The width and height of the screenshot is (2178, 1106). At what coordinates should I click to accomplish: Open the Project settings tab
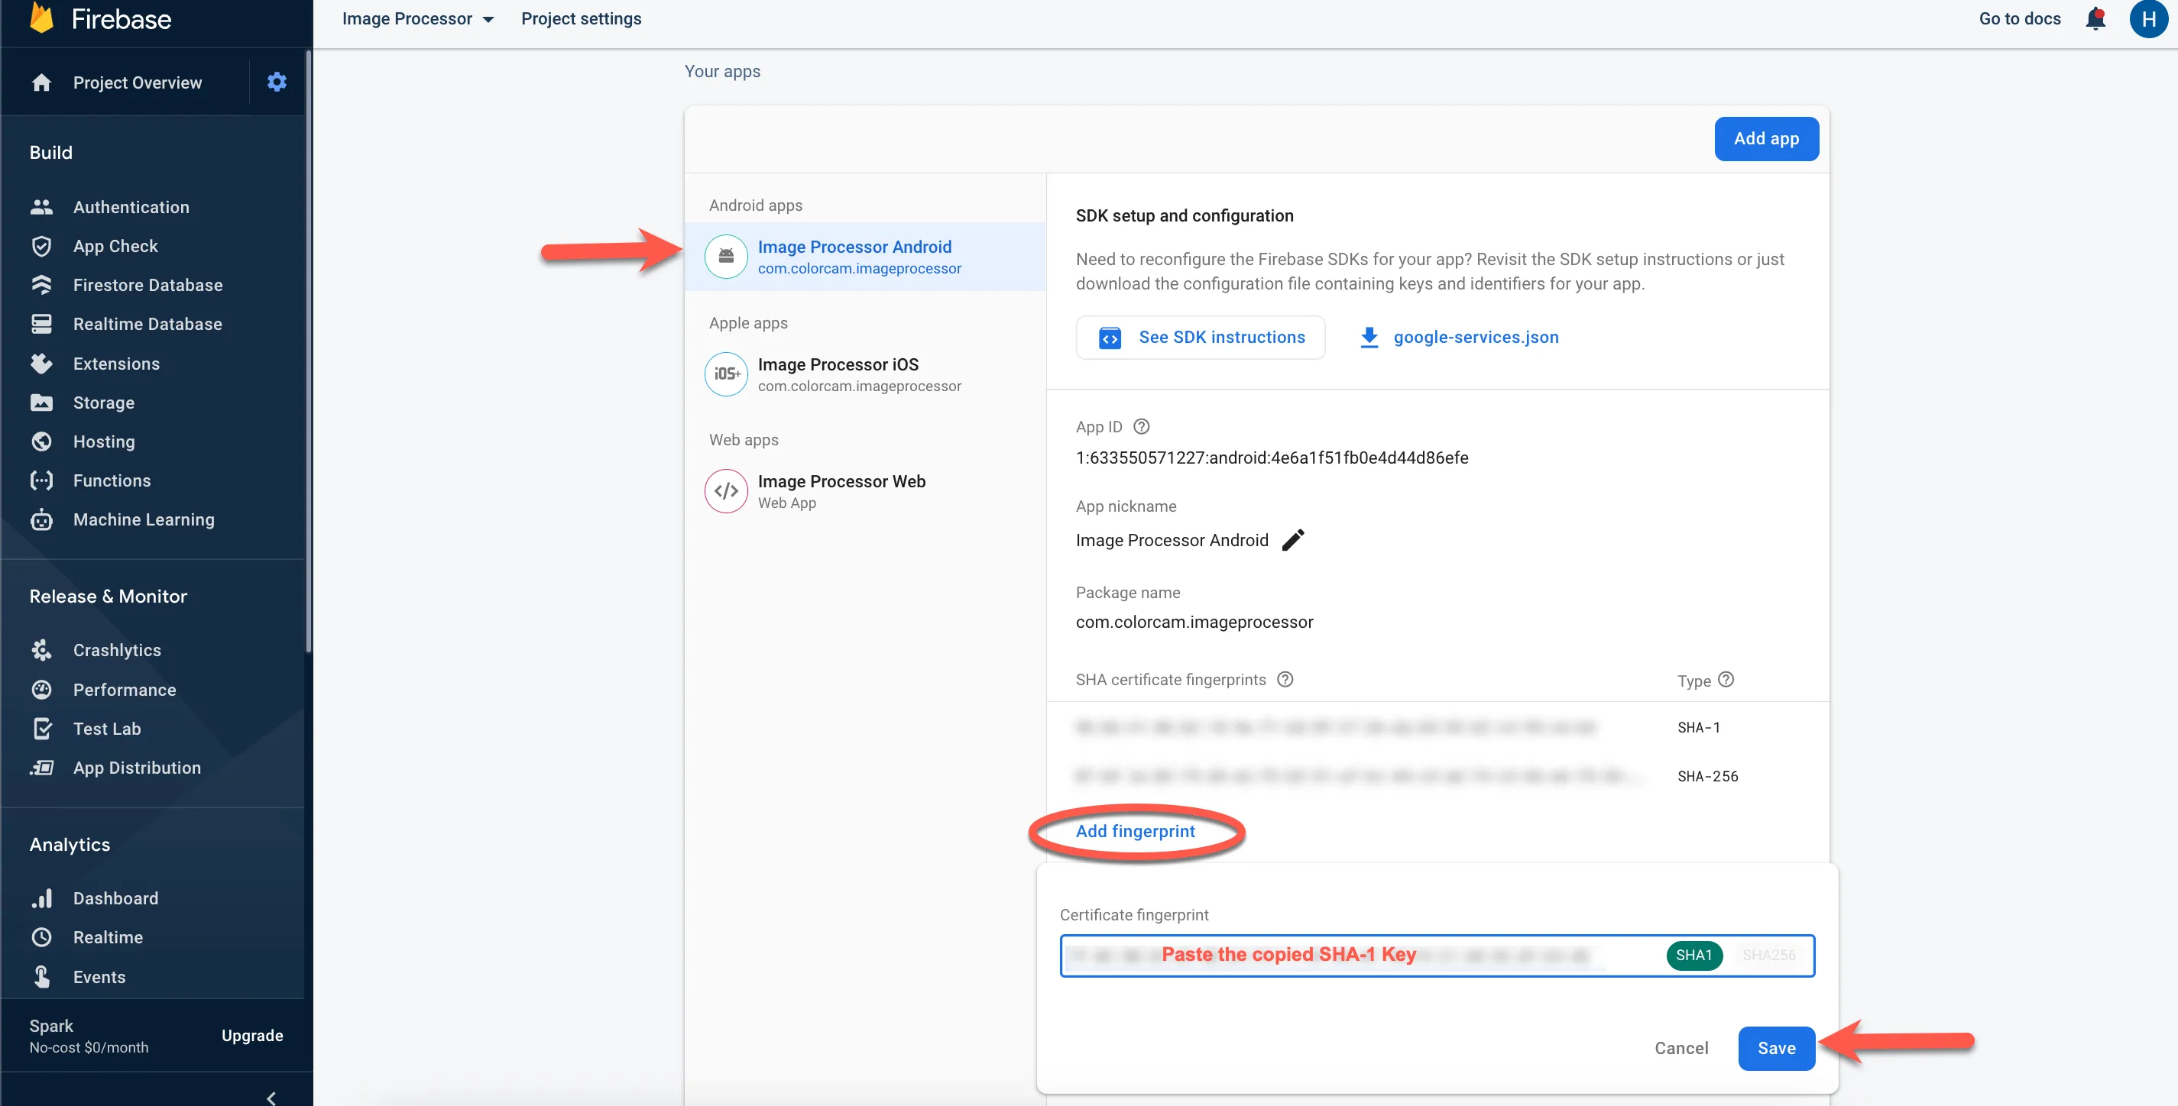click(x=581, y=18)
